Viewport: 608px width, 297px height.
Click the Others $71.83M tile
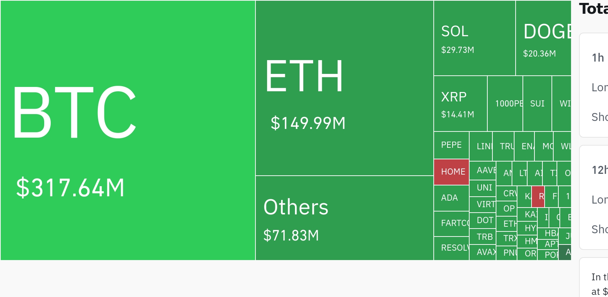[x=345, y=218]
